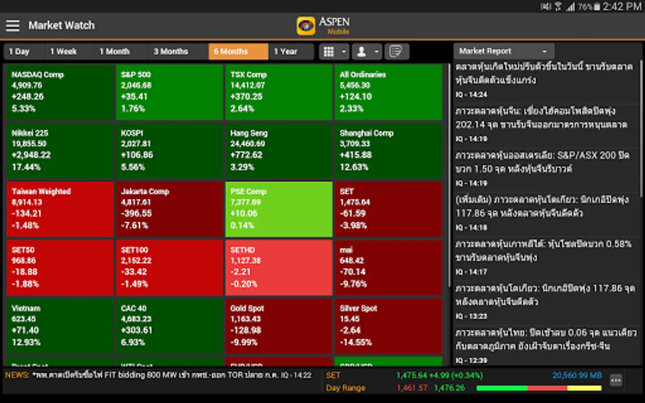Image resolution: width=645 pixels, height=403 pixels.
Task: Select the SET100 tile
Action: pyautogui.click(x=169, y=268)
